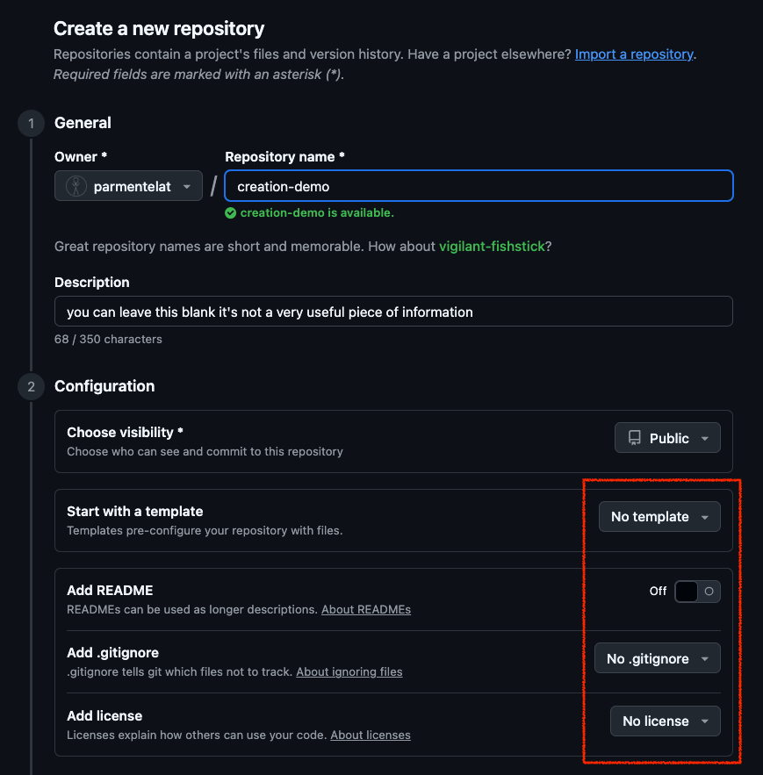Click the repository icon in Public button
Viewport: 763px width, 775px height.
point(634,438)
